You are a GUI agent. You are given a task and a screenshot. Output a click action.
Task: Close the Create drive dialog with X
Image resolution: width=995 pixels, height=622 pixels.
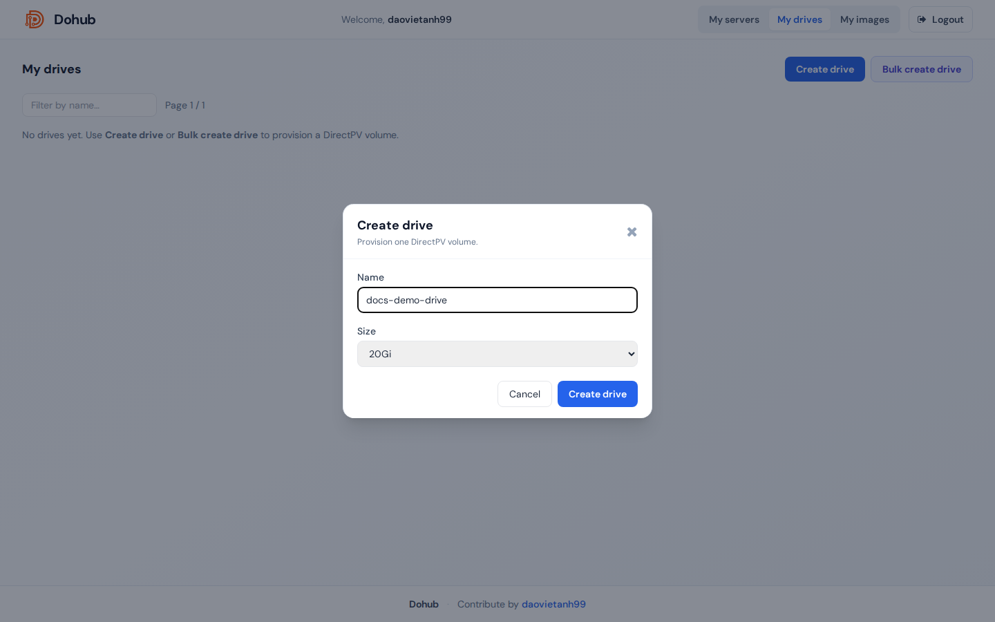(632, 232)
